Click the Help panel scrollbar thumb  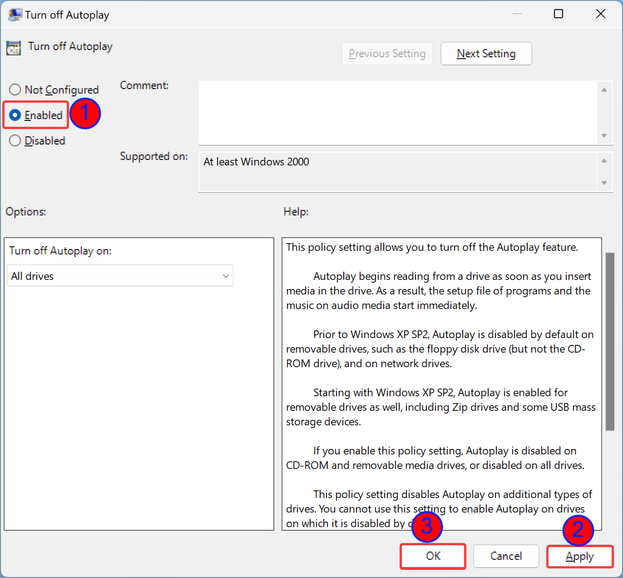[x=610, y=342]
